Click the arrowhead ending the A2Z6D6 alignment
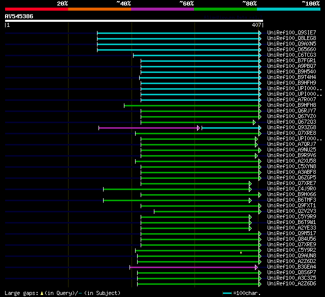 tap(260, 284)
